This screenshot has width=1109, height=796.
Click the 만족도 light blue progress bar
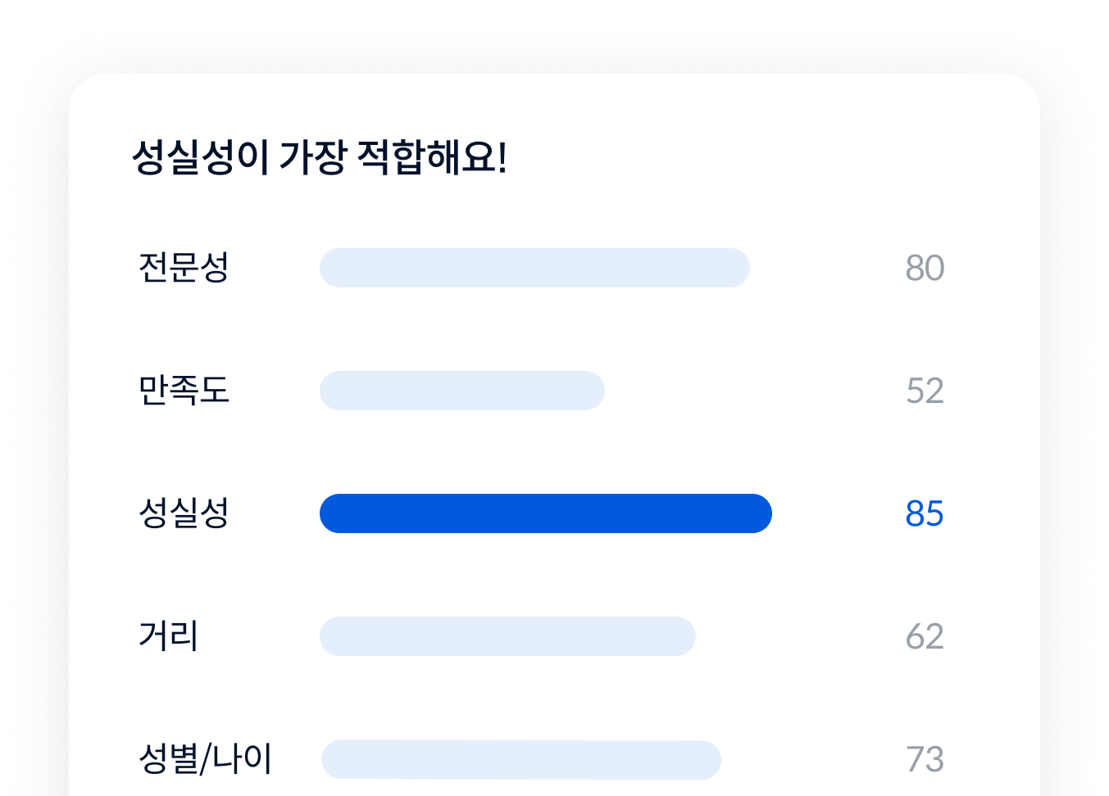coord(462,391)
